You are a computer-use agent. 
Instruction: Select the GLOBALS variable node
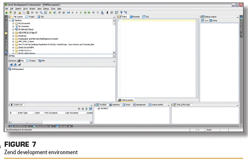(x=103, y=108)
